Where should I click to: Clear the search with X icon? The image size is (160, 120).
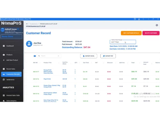point(58,56)
